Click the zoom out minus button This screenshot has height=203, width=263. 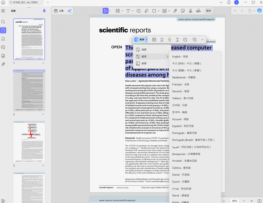coord(244,201)
